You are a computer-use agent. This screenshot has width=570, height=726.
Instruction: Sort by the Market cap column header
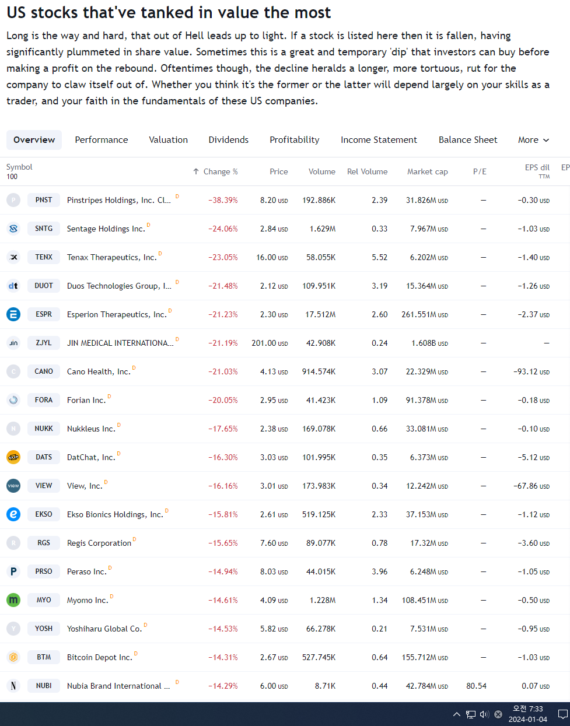428,171
